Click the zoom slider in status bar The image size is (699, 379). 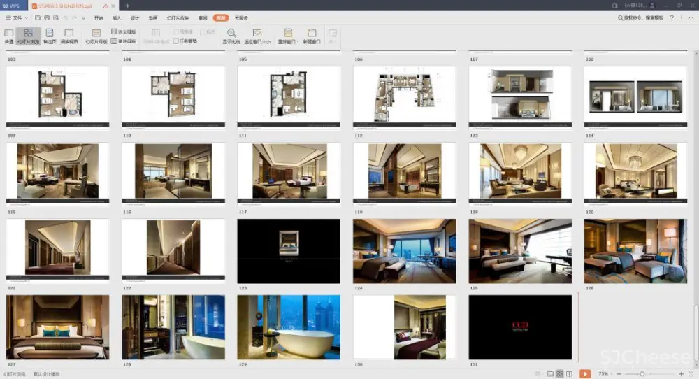[x=642, y=374]
